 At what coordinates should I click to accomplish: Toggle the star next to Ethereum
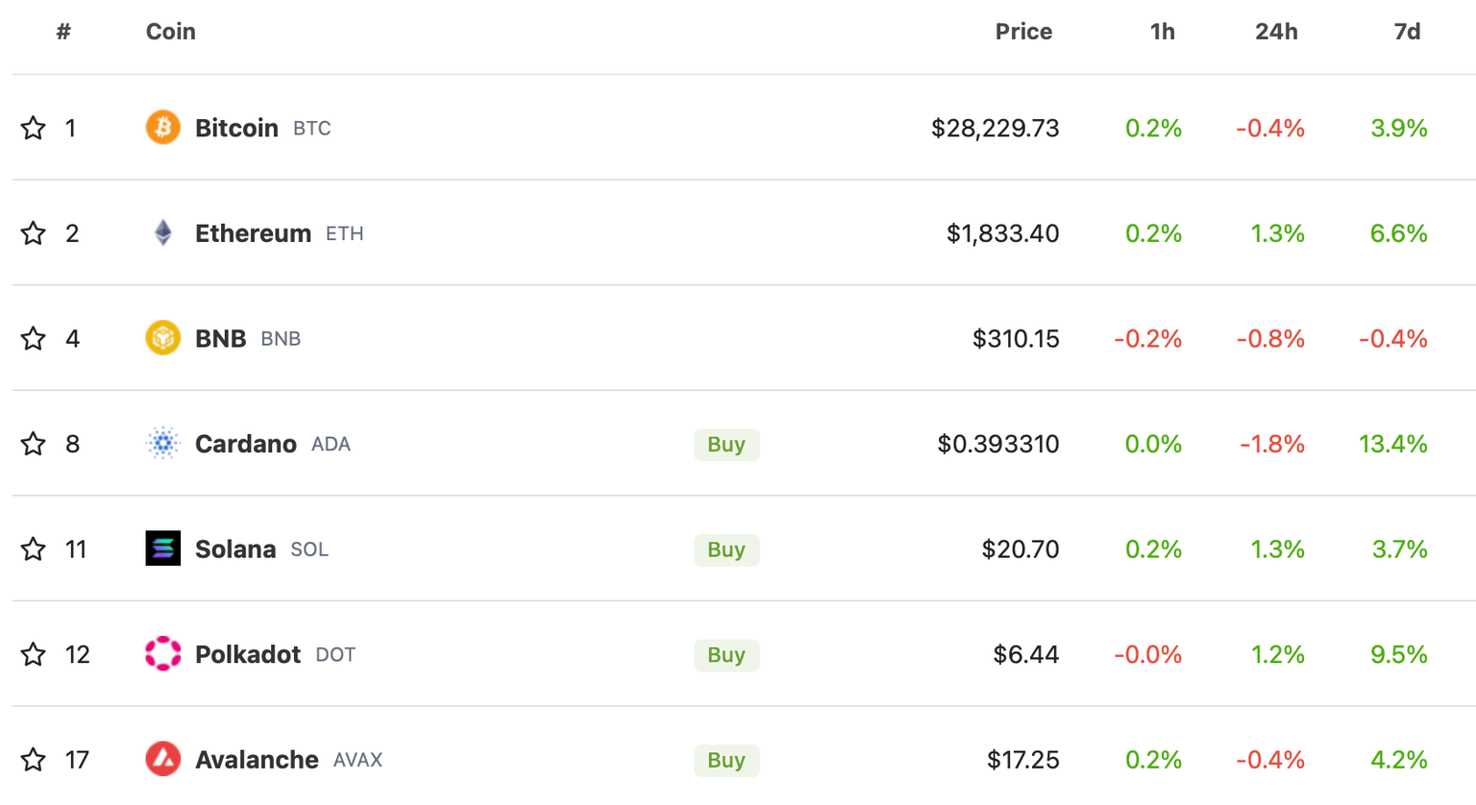tap(34, 233)
